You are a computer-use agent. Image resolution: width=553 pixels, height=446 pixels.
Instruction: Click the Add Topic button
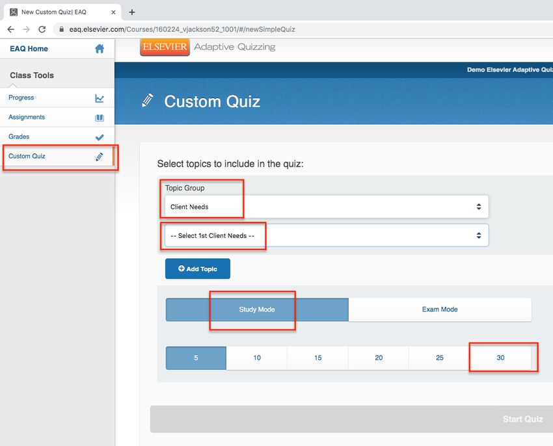pyautogui.click(x=198, y=269)
